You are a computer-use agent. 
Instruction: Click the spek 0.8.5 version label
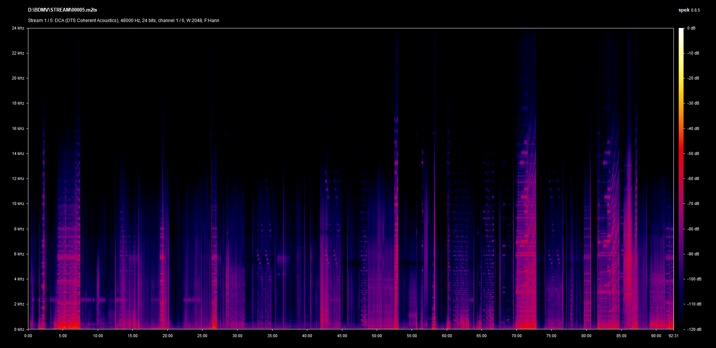(689, 10)
